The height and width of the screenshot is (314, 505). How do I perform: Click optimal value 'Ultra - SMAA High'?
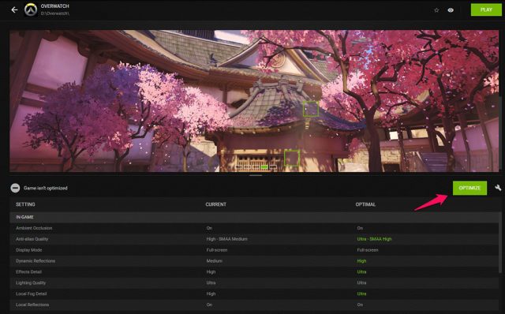(374, 239)
